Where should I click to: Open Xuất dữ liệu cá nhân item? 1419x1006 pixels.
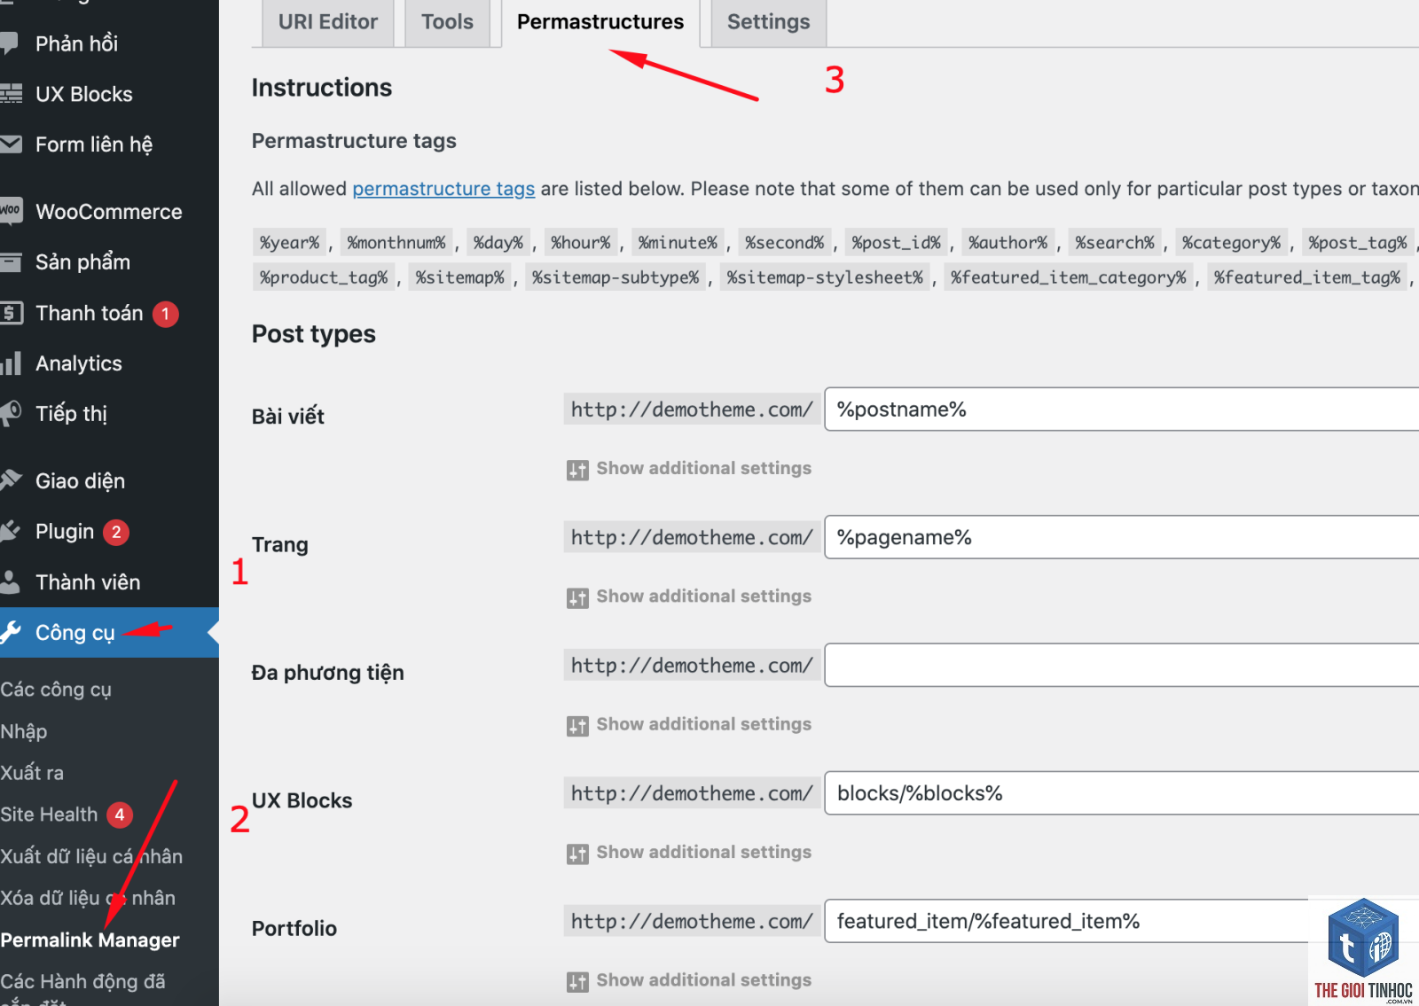tap(91, 856)
